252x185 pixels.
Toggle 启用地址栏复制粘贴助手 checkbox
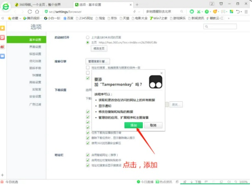pos(88,160)
